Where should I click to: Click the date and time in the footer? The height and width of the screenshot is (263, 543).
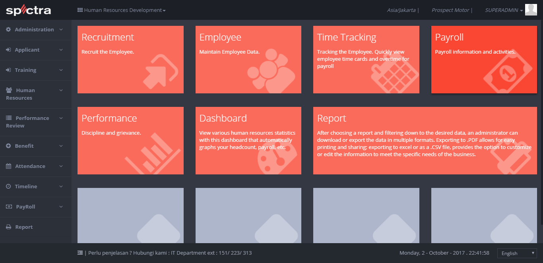pyautogui.click(x=444, y=253)
